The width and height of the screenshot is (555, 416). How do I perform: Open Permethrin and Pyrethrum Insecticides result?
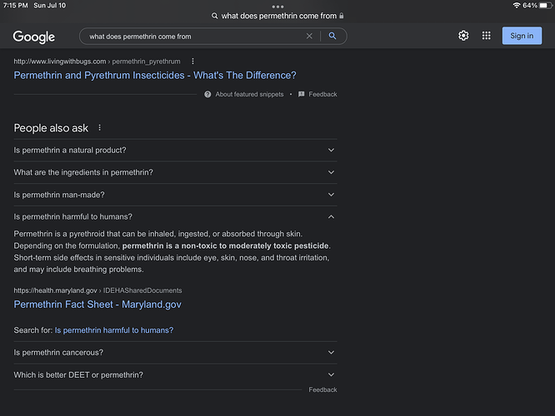pyautogui.click(x=155, y=75)
